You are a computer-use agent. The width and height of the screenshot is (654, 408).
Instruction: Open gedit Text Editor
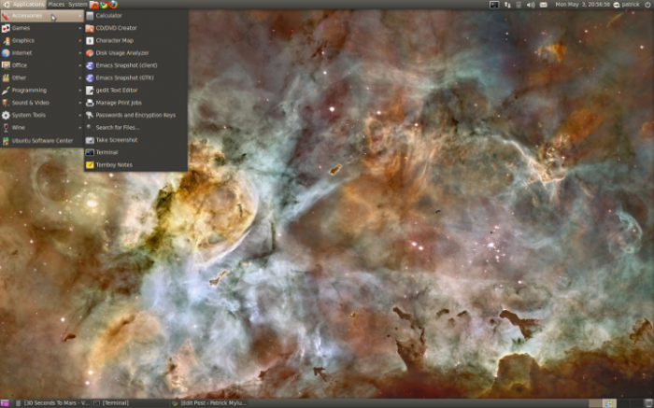tap(135, 90)
